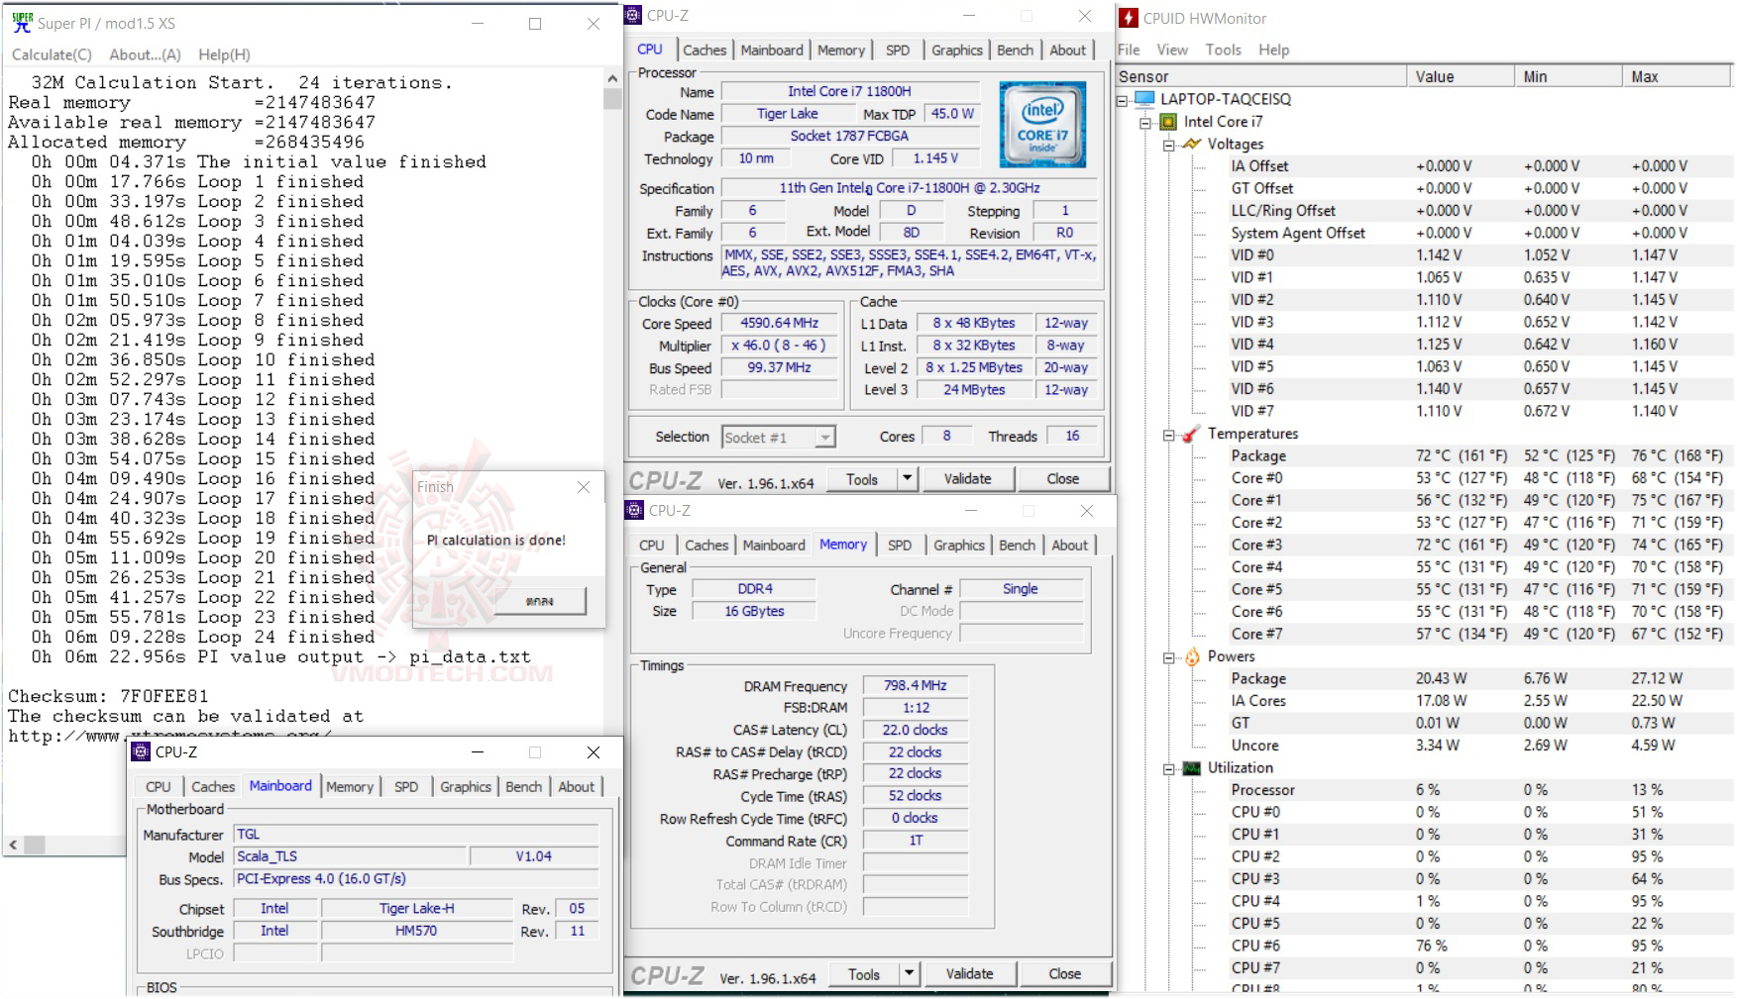Switch to SPD tab in CPU-Z Processor window

point(898,50)
